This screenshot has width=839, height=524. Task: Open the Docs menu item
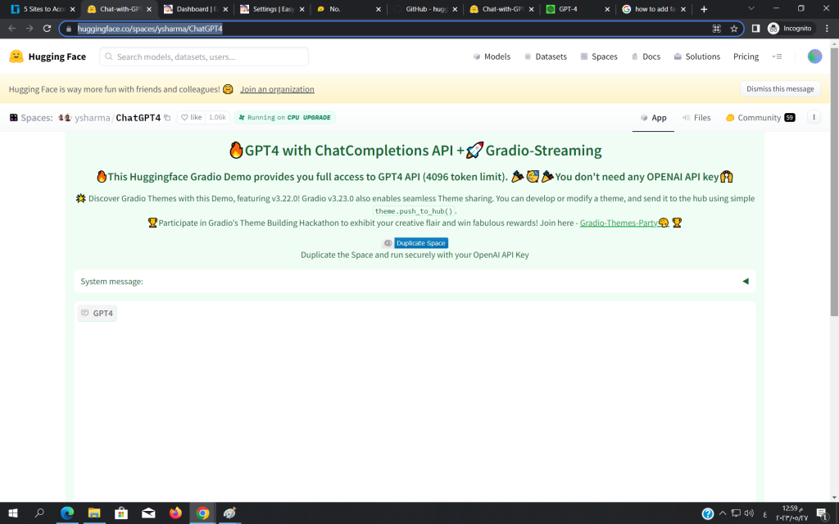pyautogui.click(x=646, y=56)
